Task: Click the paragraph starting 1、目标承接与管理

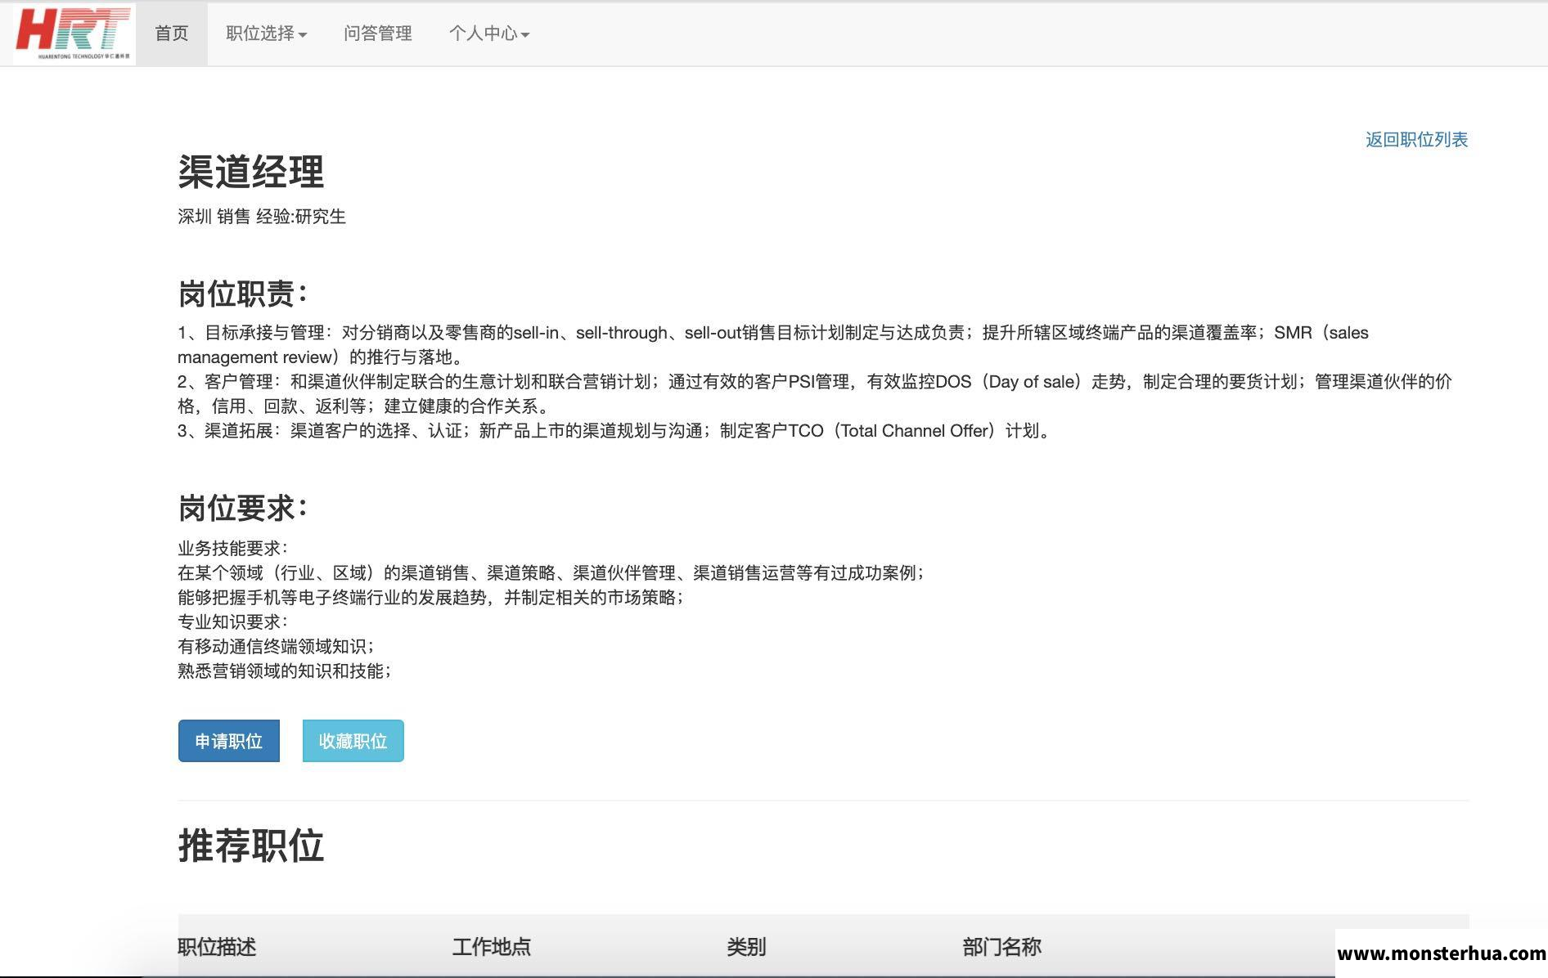Action: [773, 345]
